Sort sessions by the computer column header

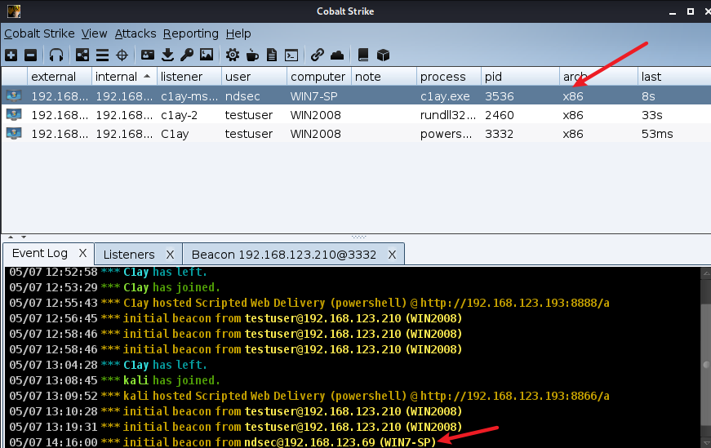coord(319,77)
